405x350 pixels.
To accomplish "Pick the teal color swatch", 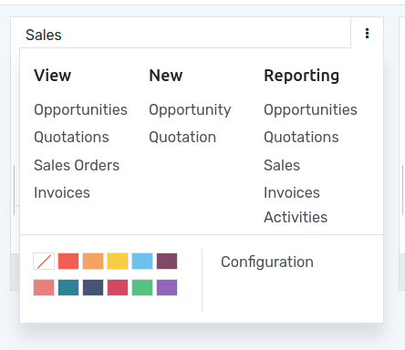I will pos(68,287).
